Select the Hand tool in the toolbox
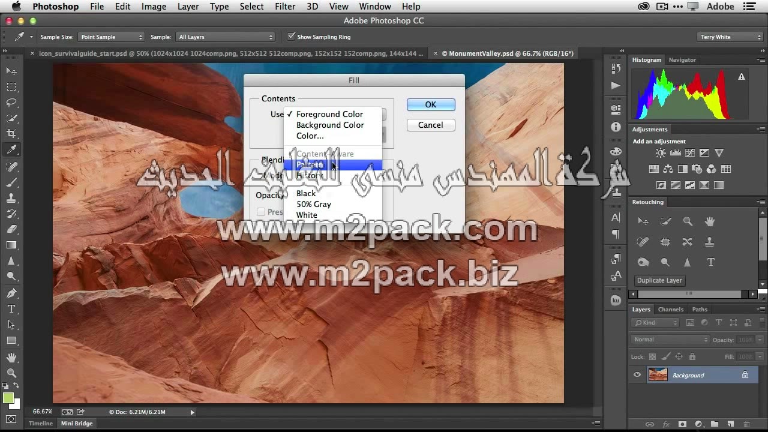 click(x=11, y=358)
